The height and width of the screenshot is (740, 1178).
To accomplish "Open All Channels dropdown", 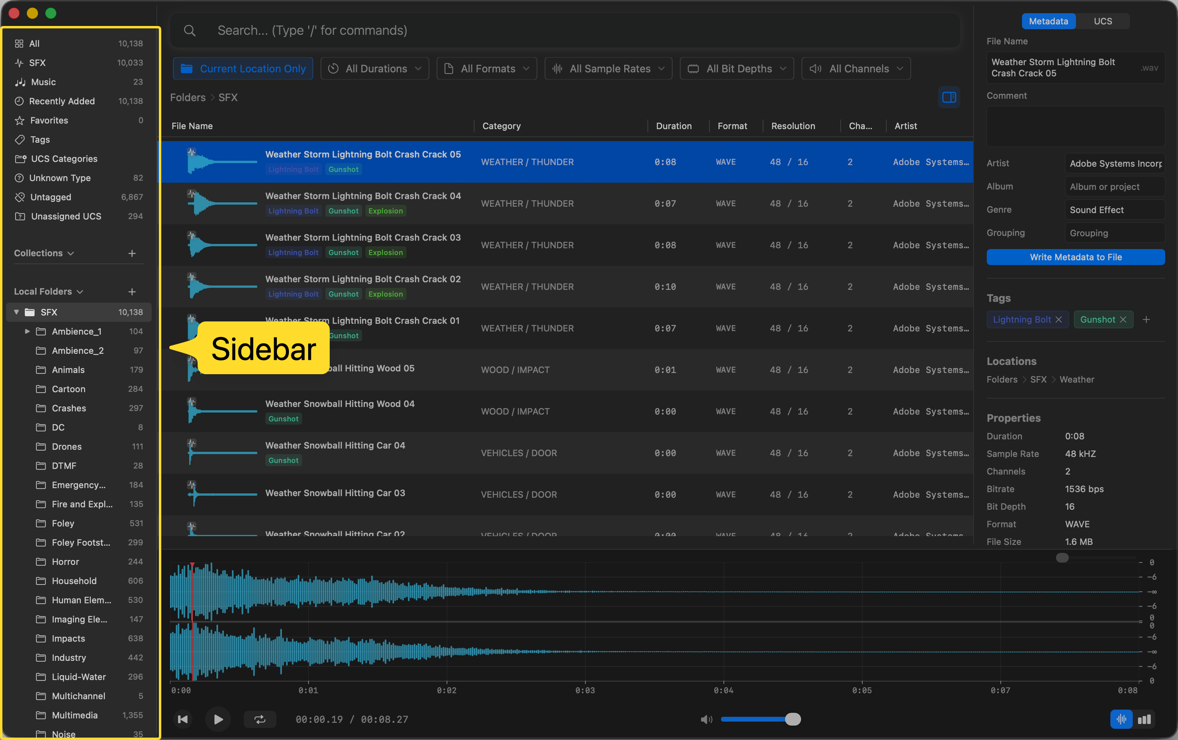I will click(856, 68).
